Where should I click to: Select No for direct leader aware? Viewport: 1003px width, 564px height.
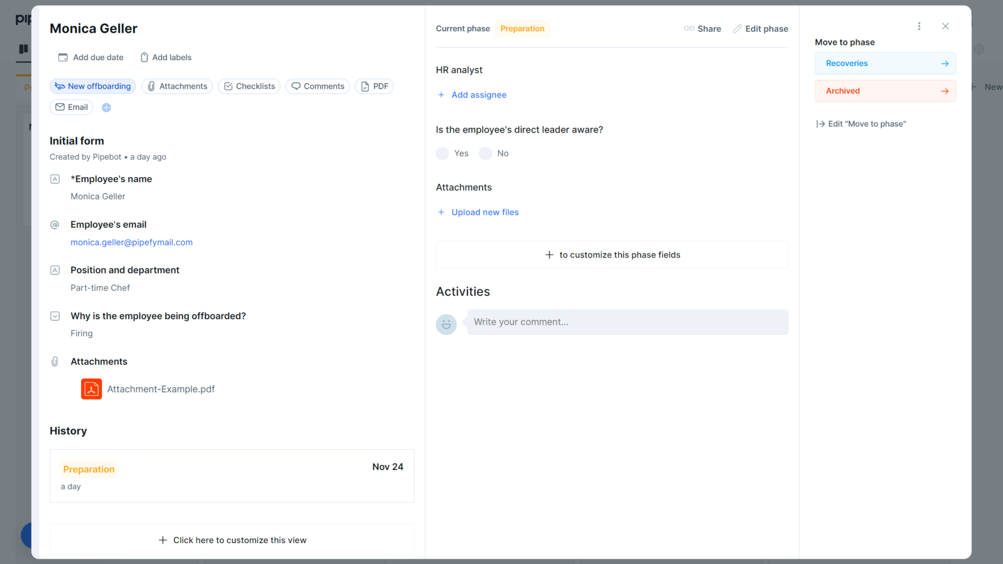tap(486, 153)
